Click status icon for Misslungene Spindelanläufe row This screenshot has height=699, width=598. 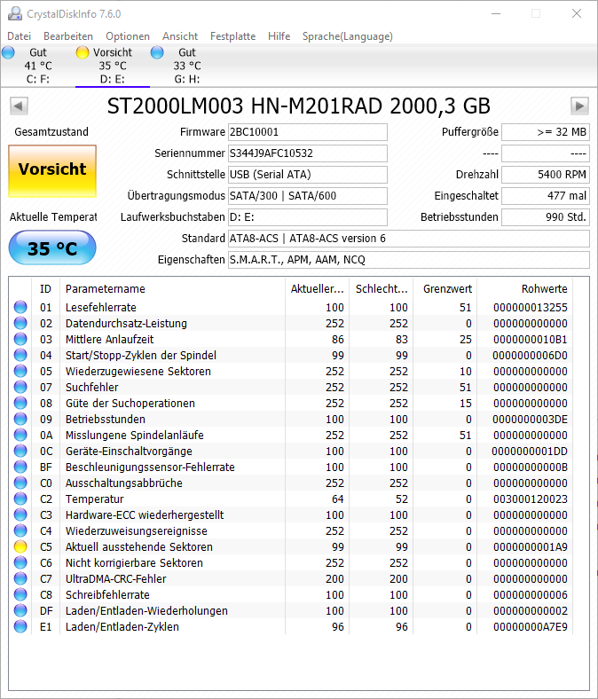pos(20,435)
